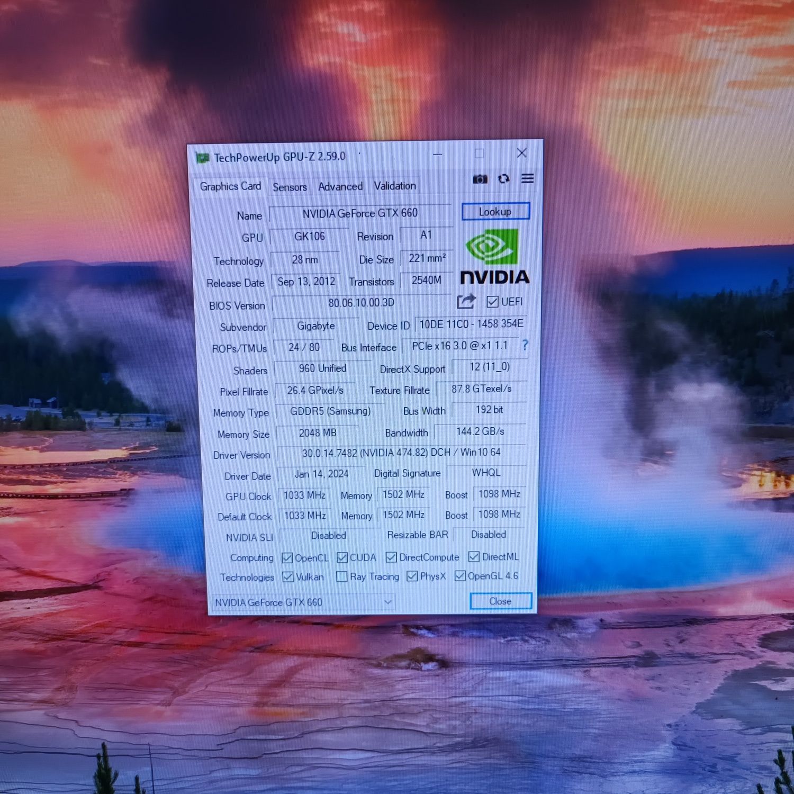Click the Shaders value 960 Unified

click(322, 368)
